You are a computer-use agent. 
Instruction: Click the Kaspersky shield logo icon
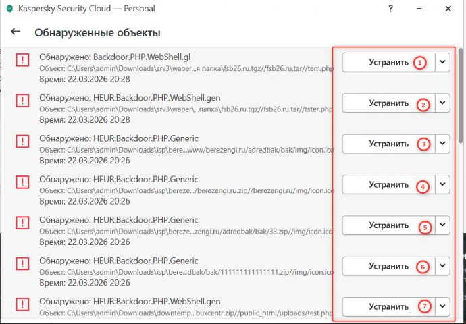(10, 9)
